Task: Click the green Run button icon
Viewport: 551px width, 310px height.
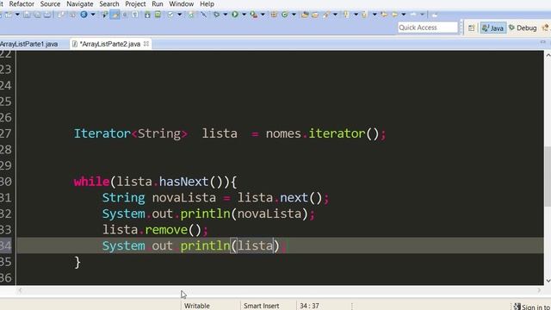Action: point(235,15)
